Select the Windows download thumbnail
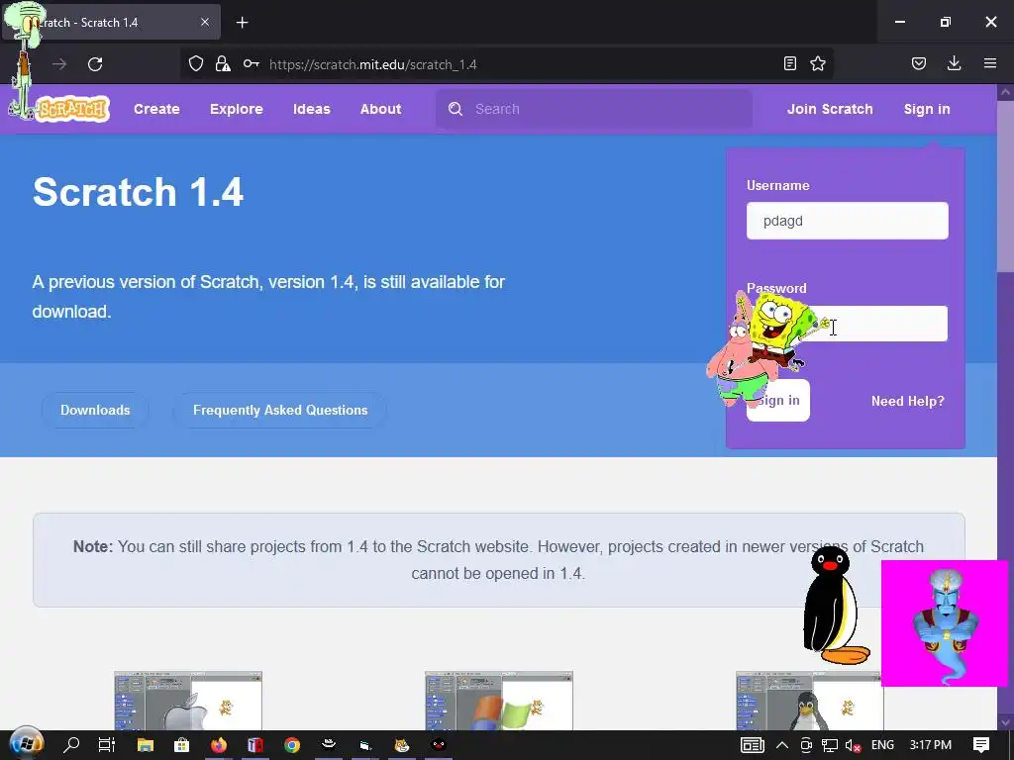Viewport: 1014px width, 760px height. point(499,702)
